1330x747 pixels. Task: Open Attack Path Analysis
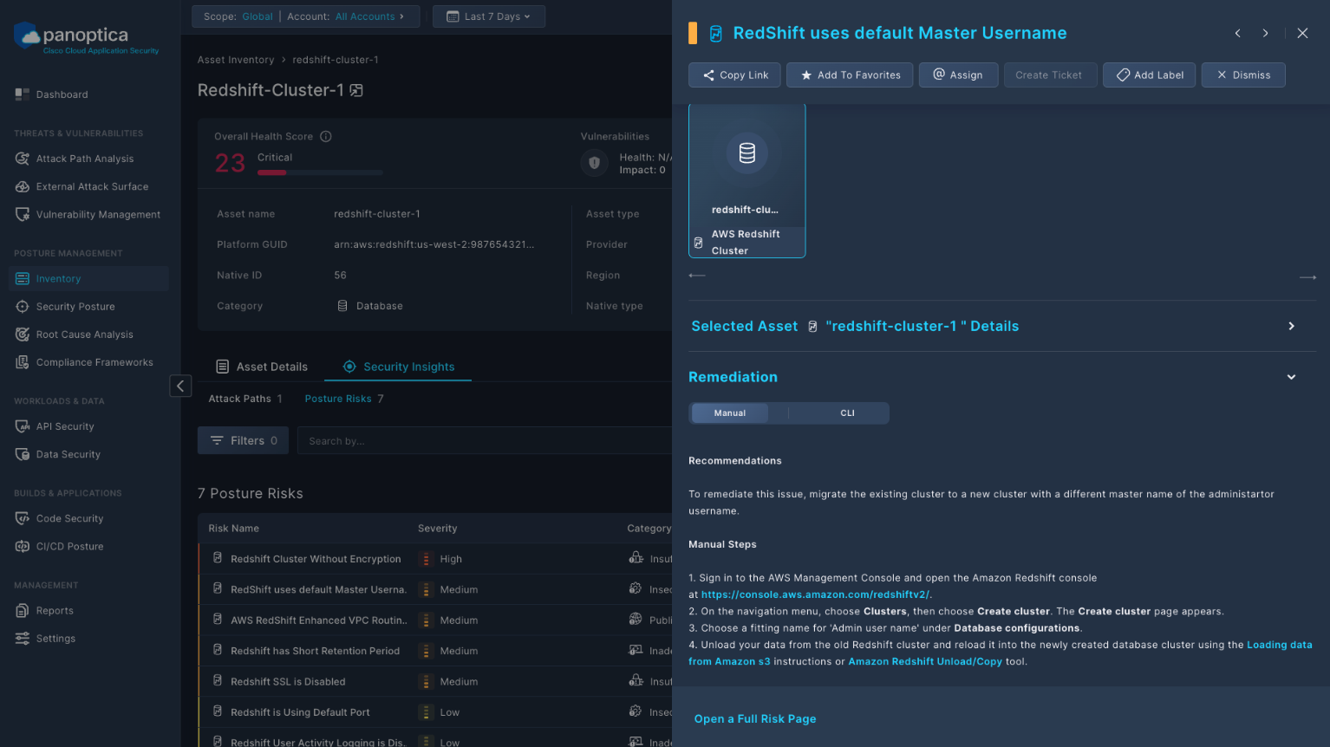tap(85, 159)
